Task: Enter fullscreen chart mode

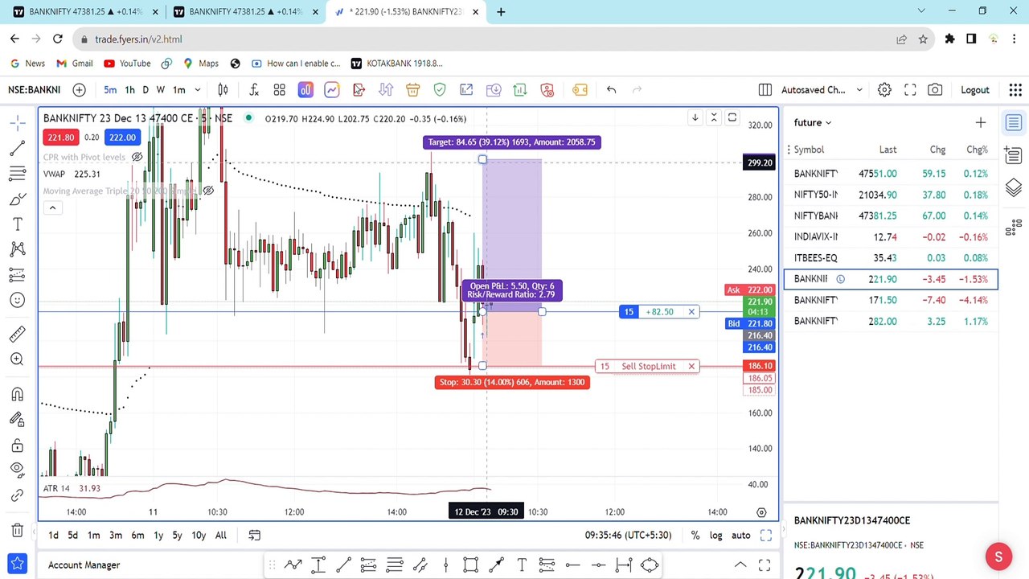Action: coord(910,90)
